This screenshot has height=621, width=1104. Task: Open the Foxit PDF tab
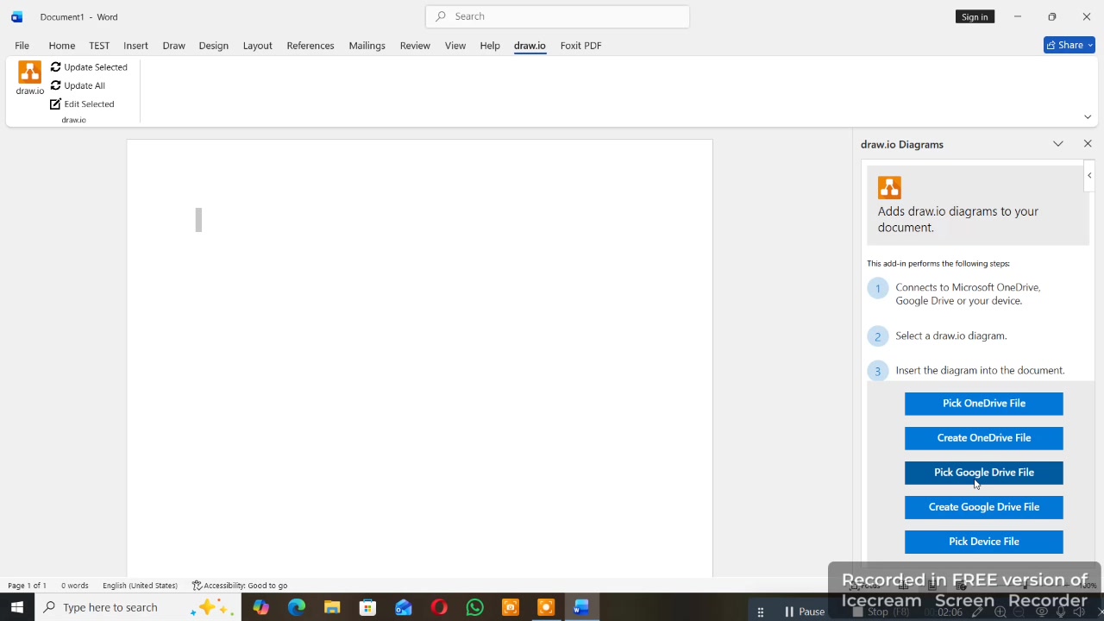(x=580, y=46)
